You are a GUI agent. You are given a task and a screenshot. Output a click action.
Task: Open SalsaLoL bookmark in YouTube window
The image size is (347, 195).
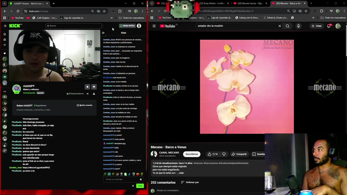[275, 18]
